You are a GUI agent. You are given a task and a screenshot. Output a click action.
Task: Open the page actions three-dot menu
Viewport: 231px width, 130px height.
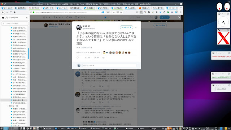pos(114,12)
